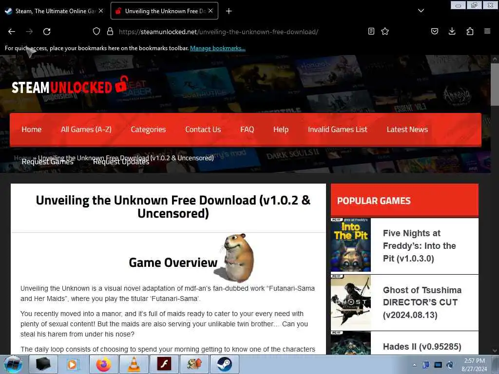Open the Categories menu item

tap(148, 130)
